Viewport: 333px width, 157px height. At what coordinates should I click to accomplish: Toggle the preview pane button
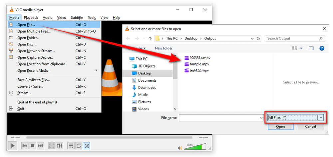coord(311,48)
